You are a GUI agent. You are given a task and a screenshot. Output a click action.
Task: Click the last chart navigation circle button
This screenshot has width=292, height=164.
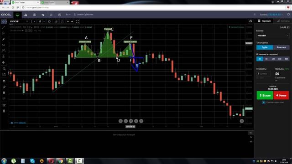click(141, 121)
